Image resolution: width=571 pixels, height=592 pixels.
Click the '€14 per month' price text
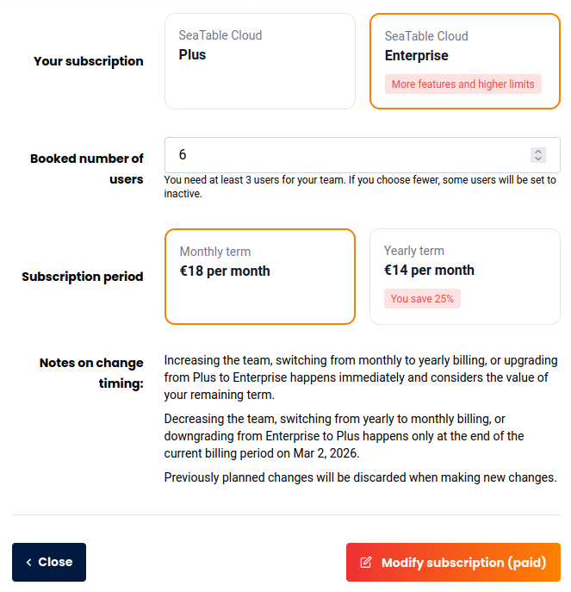point(429,271)
